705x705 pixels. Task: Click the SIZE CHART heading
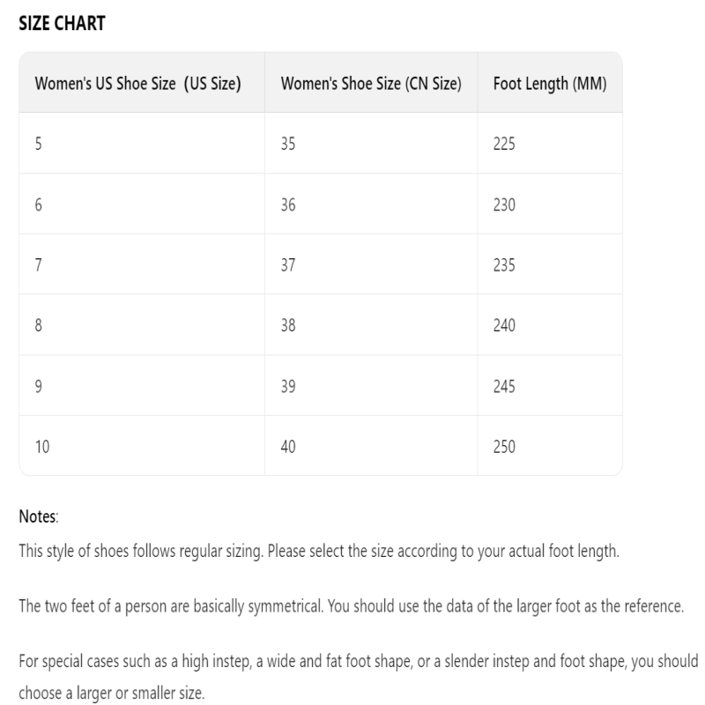[x=62, y=25]
